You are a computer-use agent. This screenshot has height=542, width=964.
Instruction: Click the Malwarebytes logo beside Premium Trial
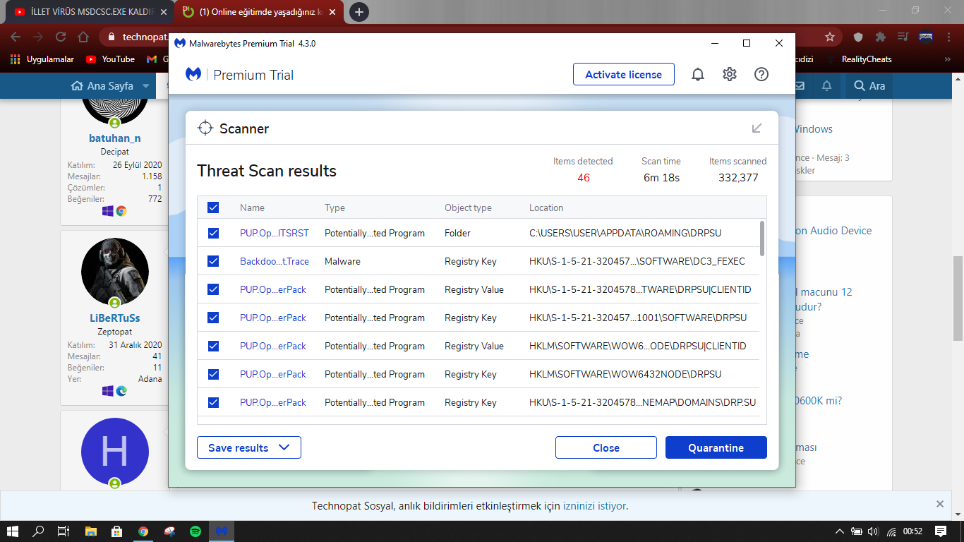193,74
